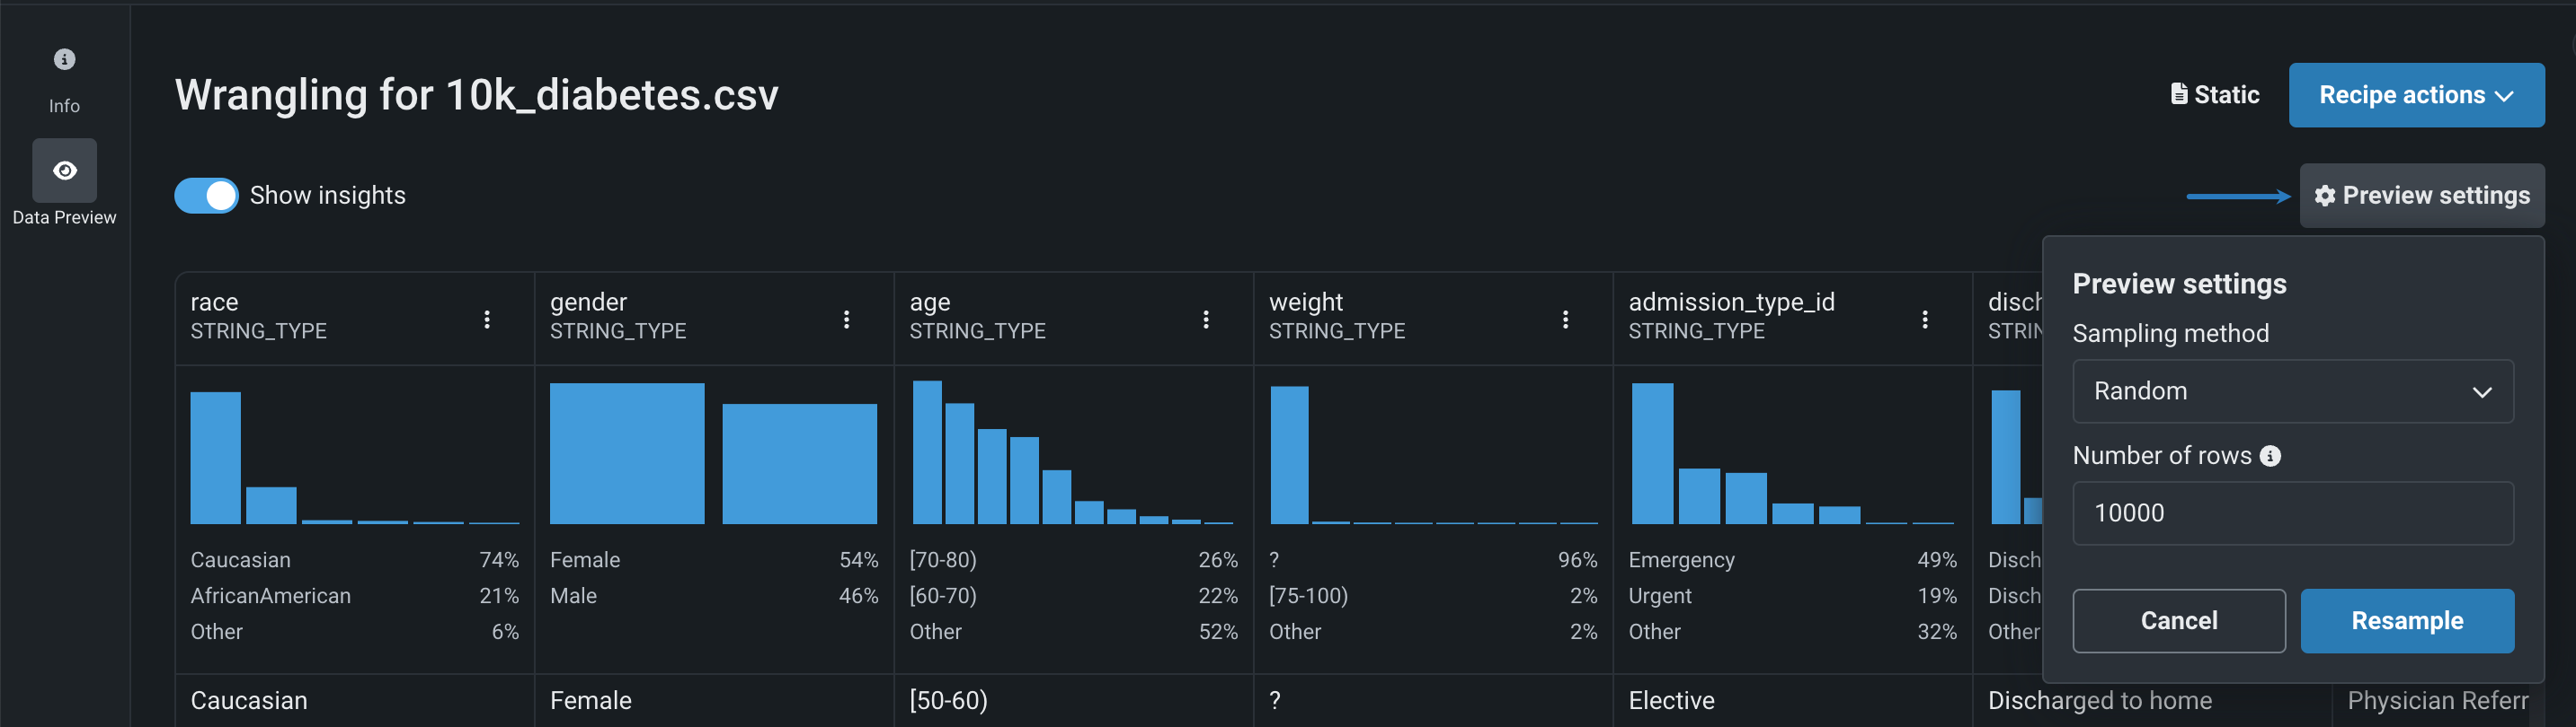Click the Number of rows input field
The width and height of the screenshot is (2576, 727).
(x=2292, y=513)
